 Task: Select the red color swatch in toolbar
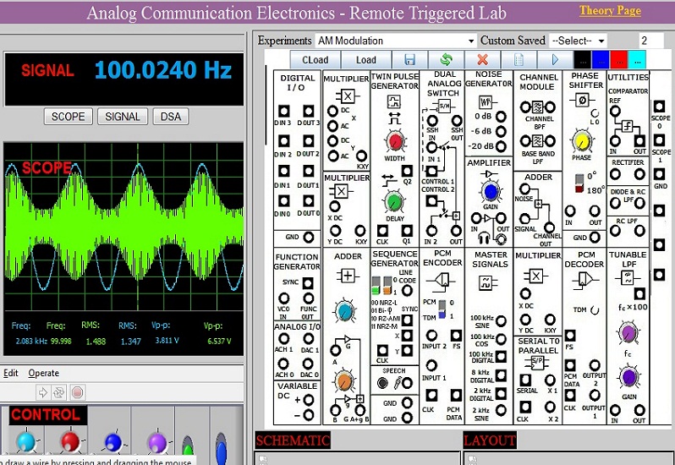pos(618,60)
